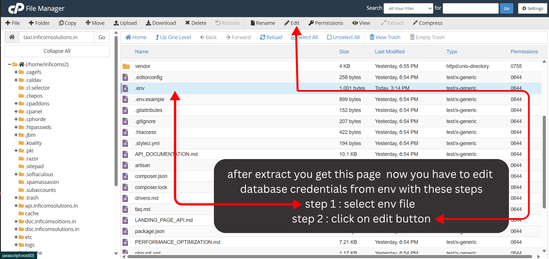Open the Upload tool in the toolbar

[125, 23]
